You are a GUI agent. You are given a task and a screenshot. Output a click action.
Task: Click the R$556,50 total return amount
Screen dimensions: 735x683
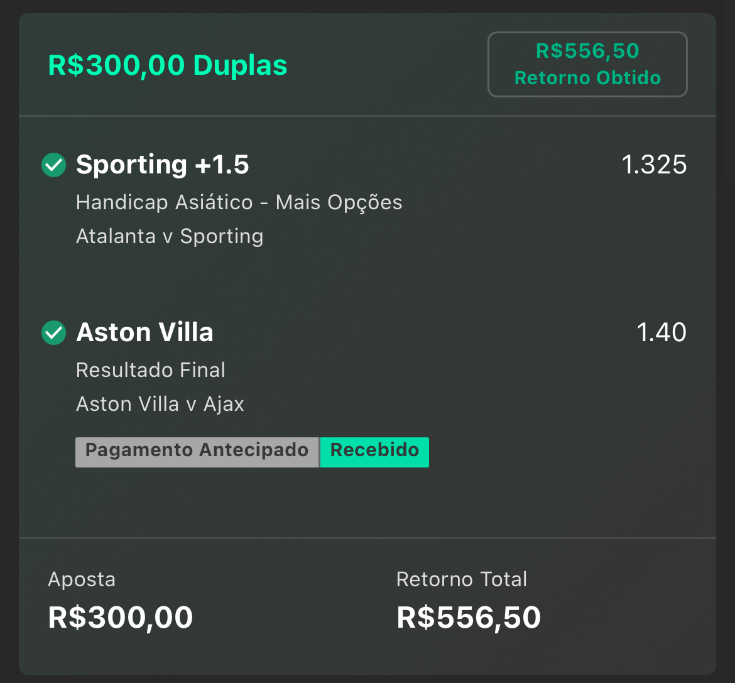(469, 618)
